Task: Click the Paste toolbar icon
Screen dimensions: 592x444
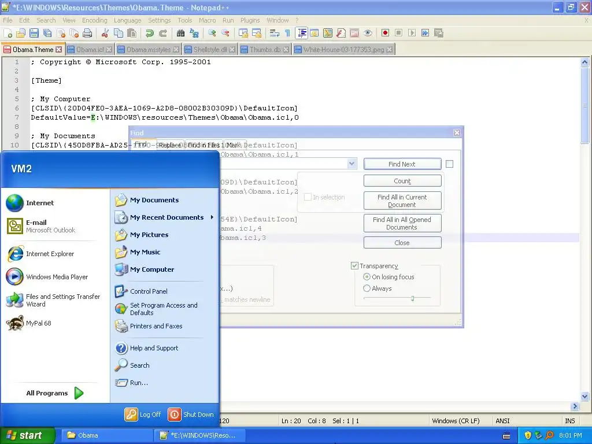Action: tap(132, 33)
